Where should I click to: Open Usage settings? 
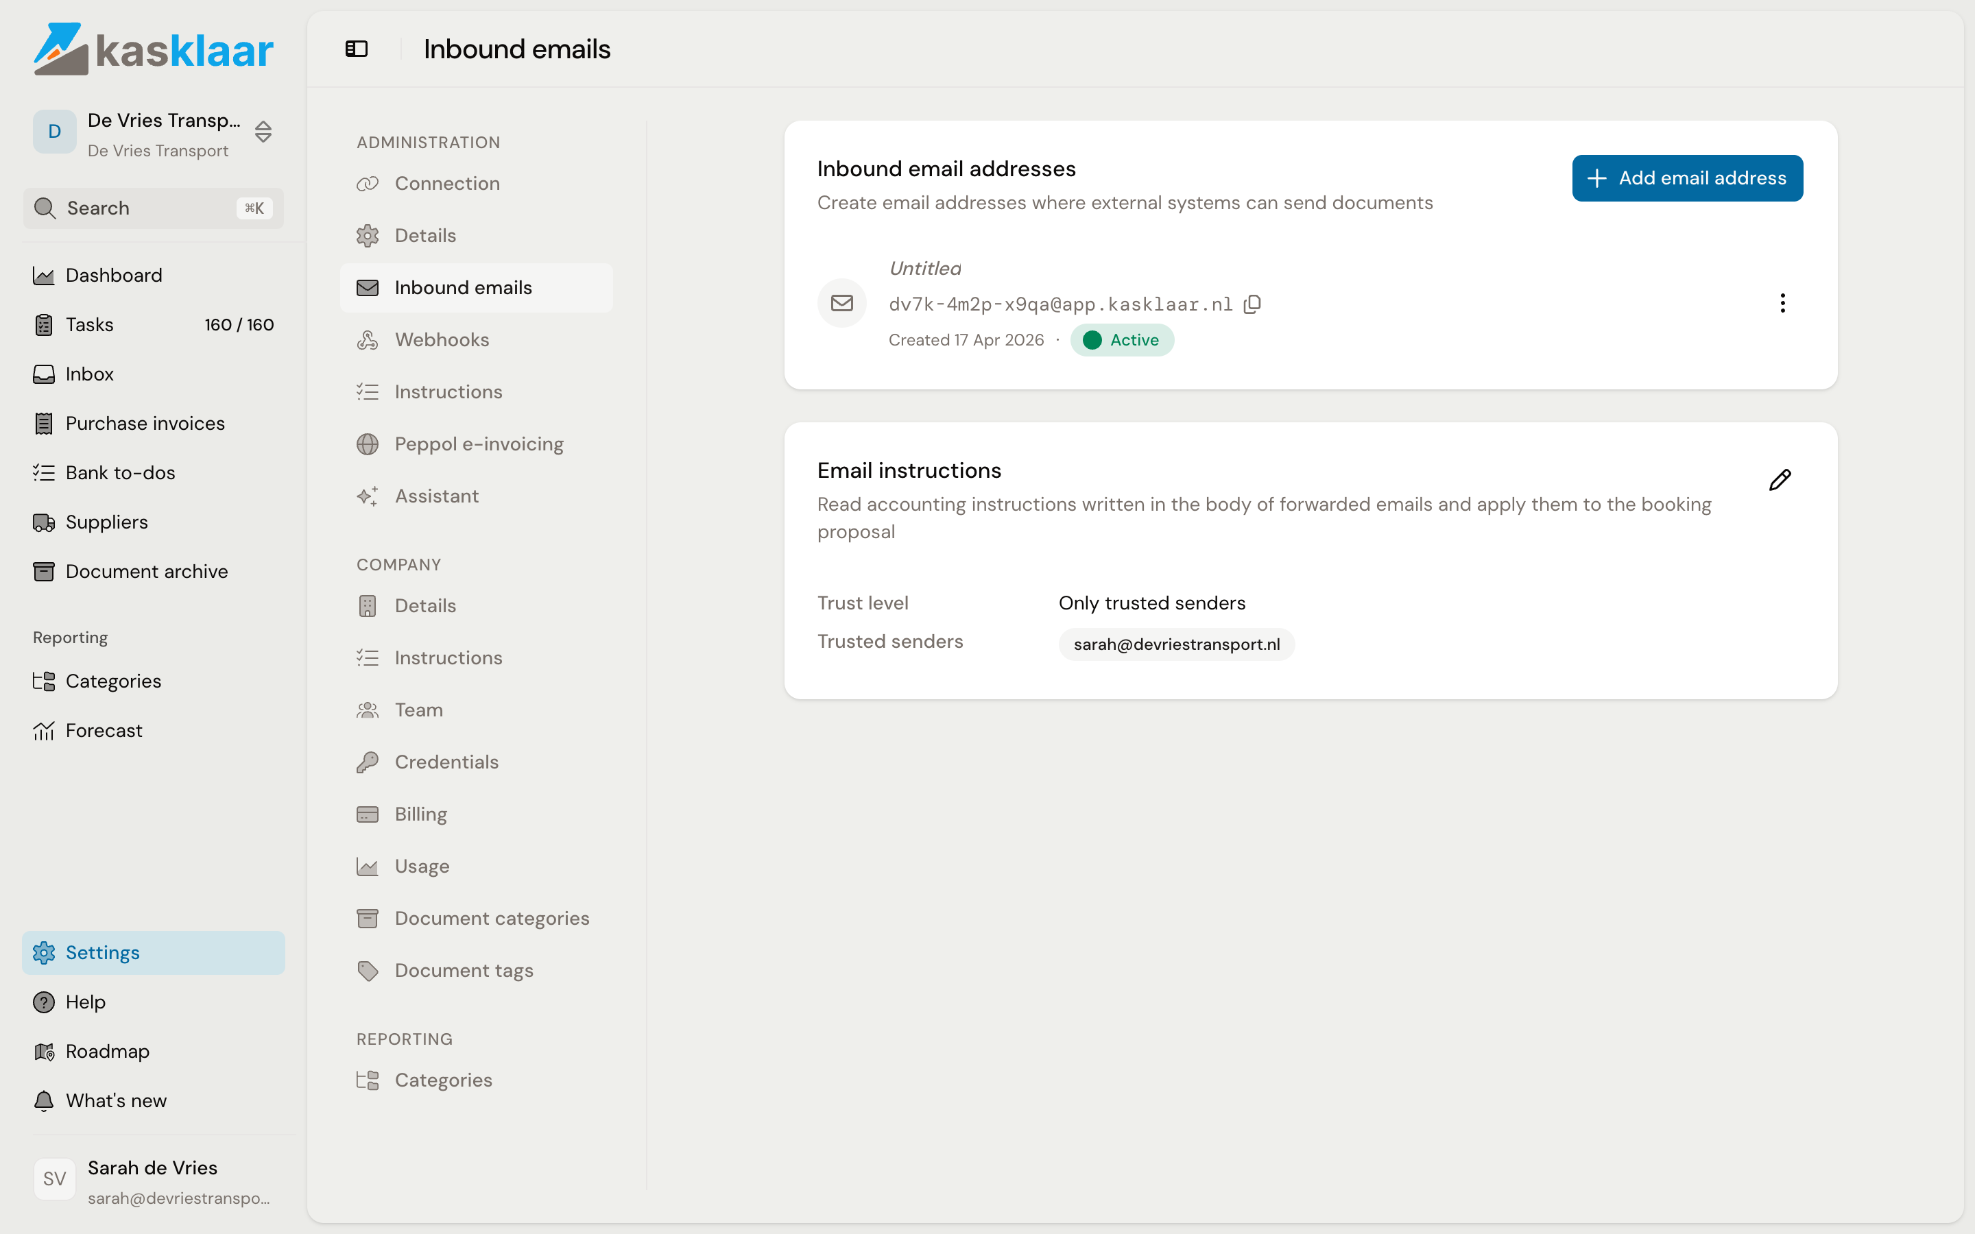(477, 866)
